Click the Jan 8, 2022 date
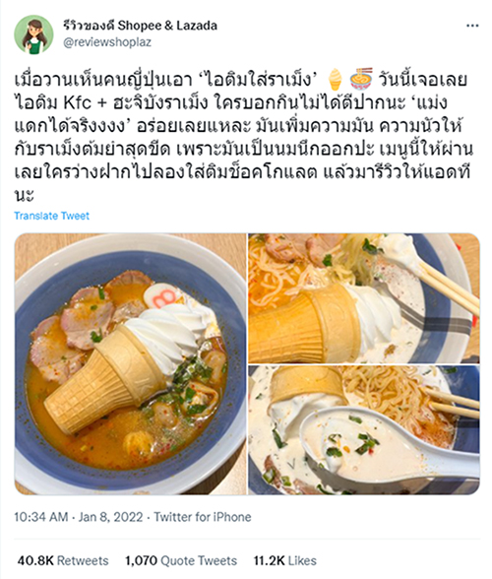The width and height of the screenshot is (492, 579). (110, 517)
